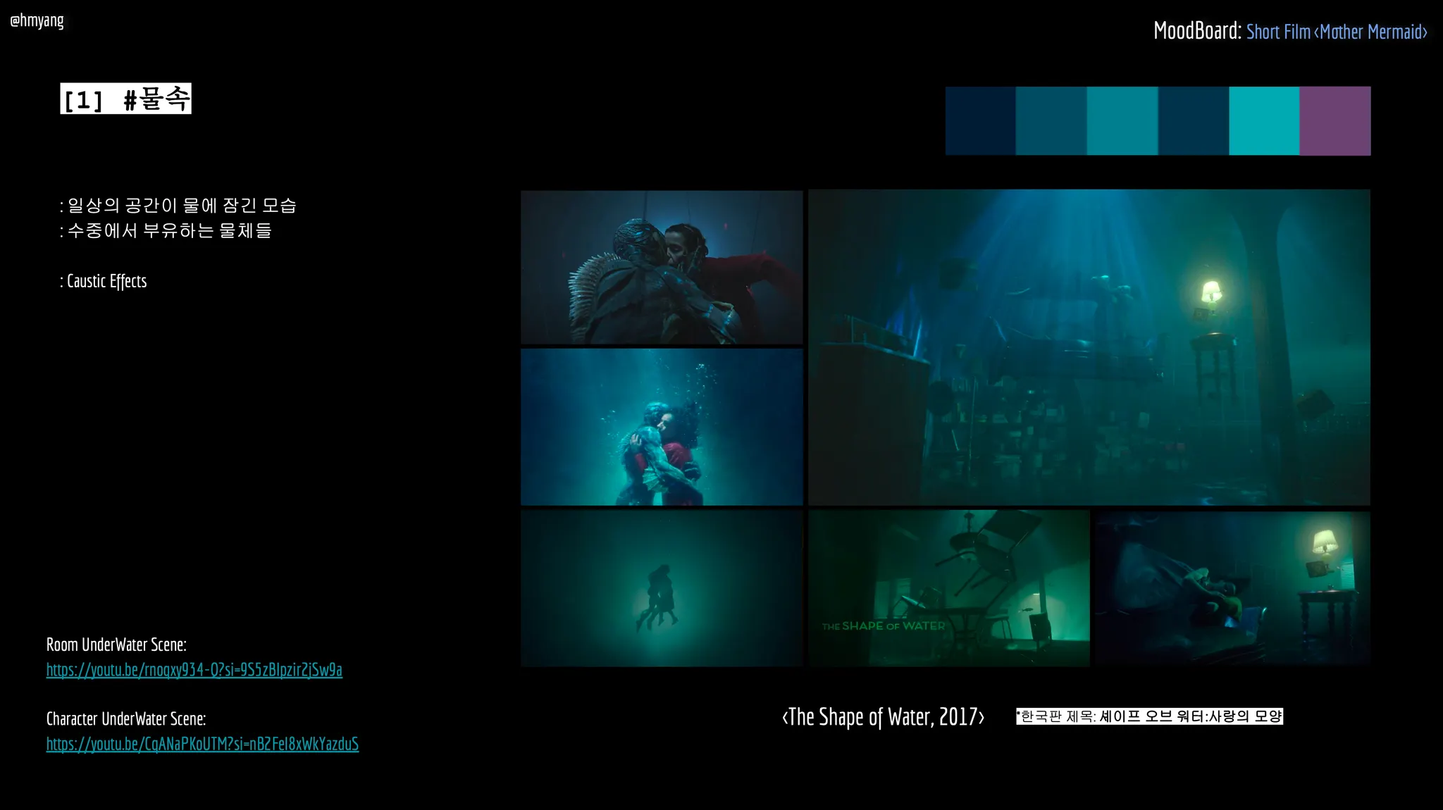The height and width of the screenshot is (810, 1443).
Task: Click the @hmyang handle text
Action: coord(37,20)
